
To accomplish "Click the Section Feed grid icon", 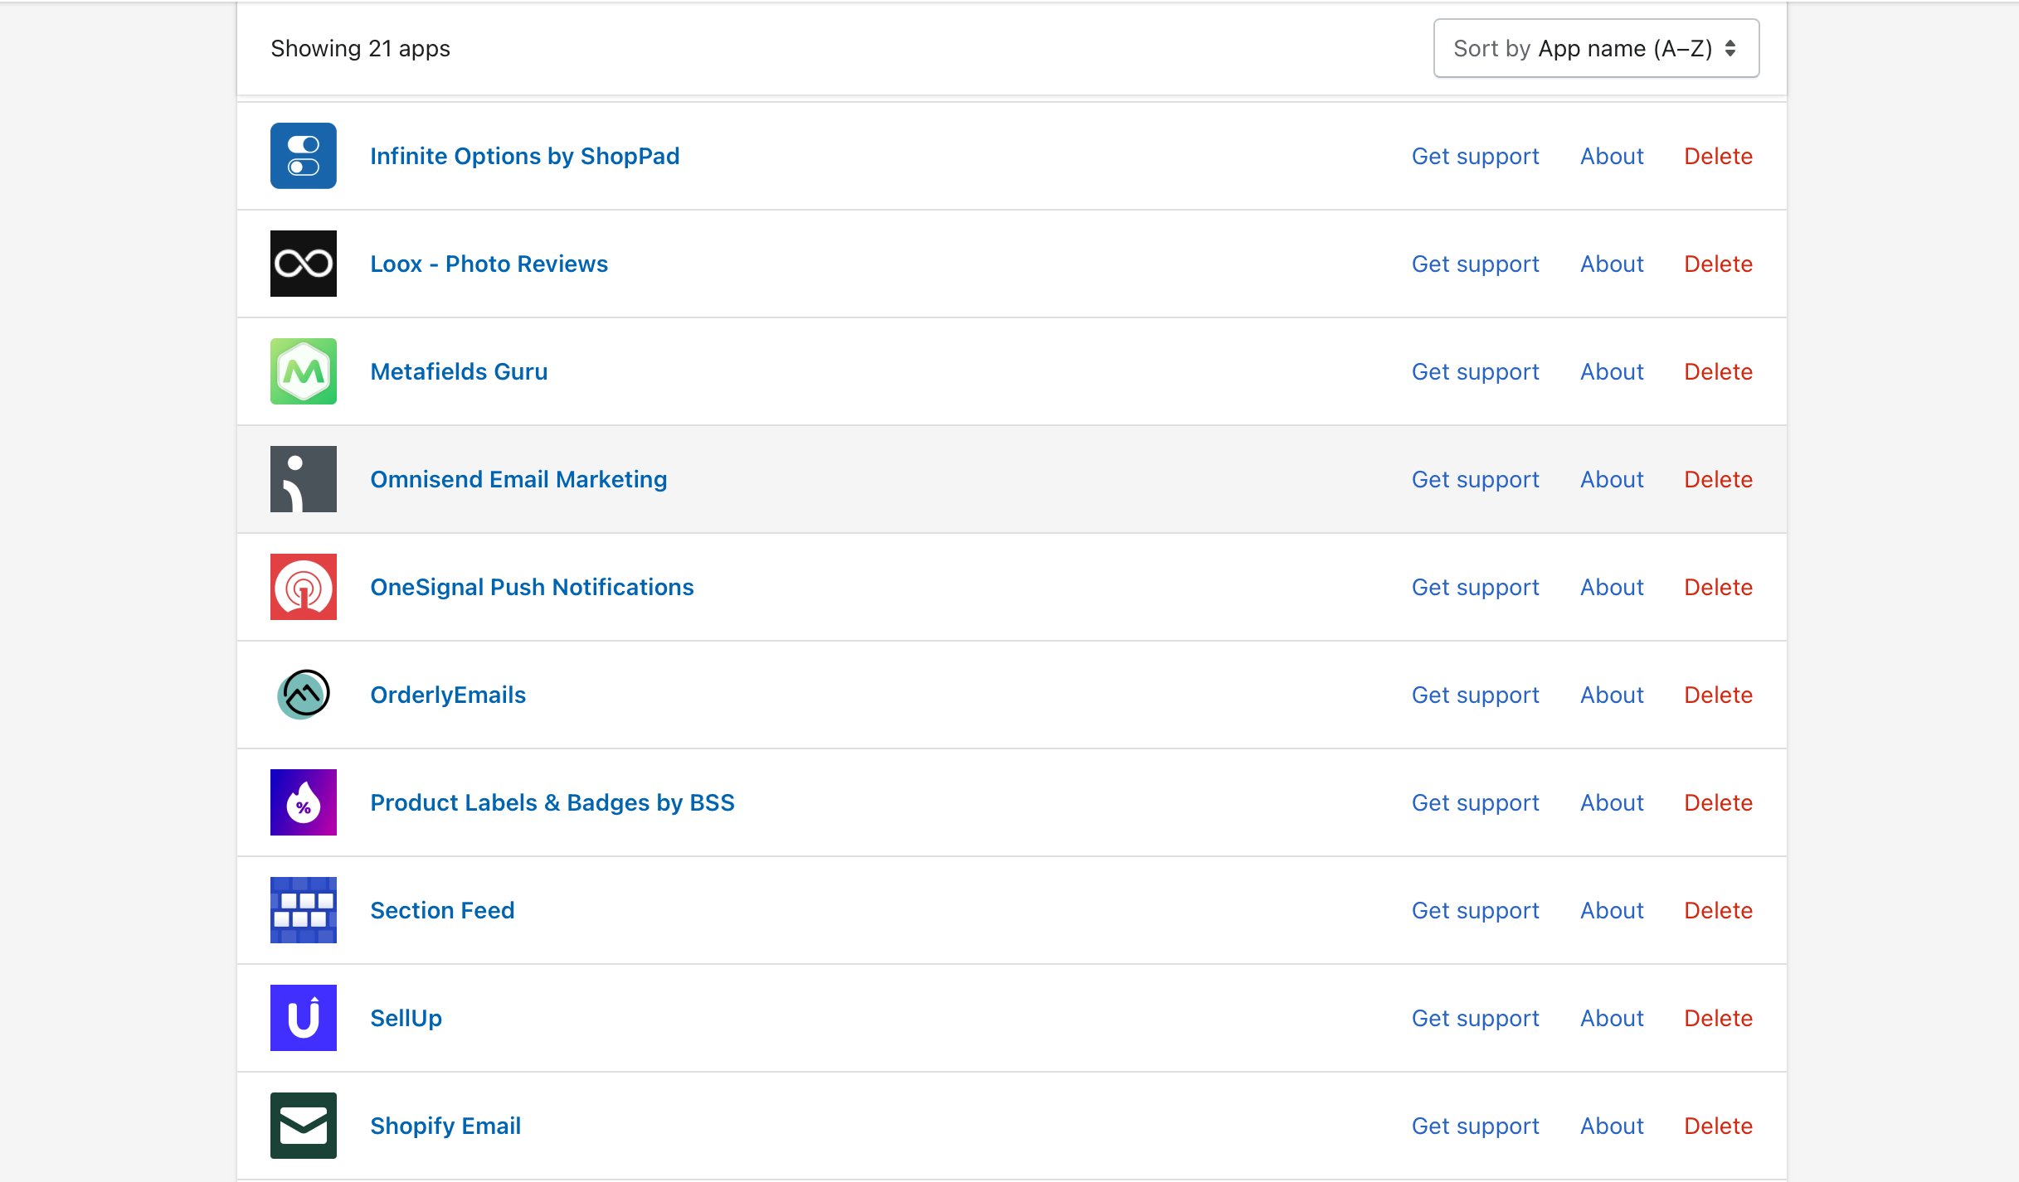I will [x=304, y=910].
